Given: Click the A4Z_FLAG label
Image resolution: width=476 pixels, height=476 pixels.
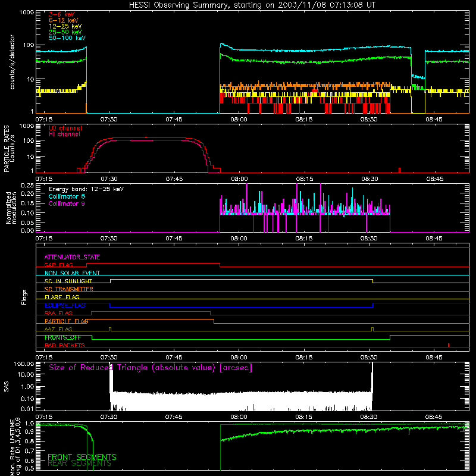Looking at the screenshot, I should [58, 330].
